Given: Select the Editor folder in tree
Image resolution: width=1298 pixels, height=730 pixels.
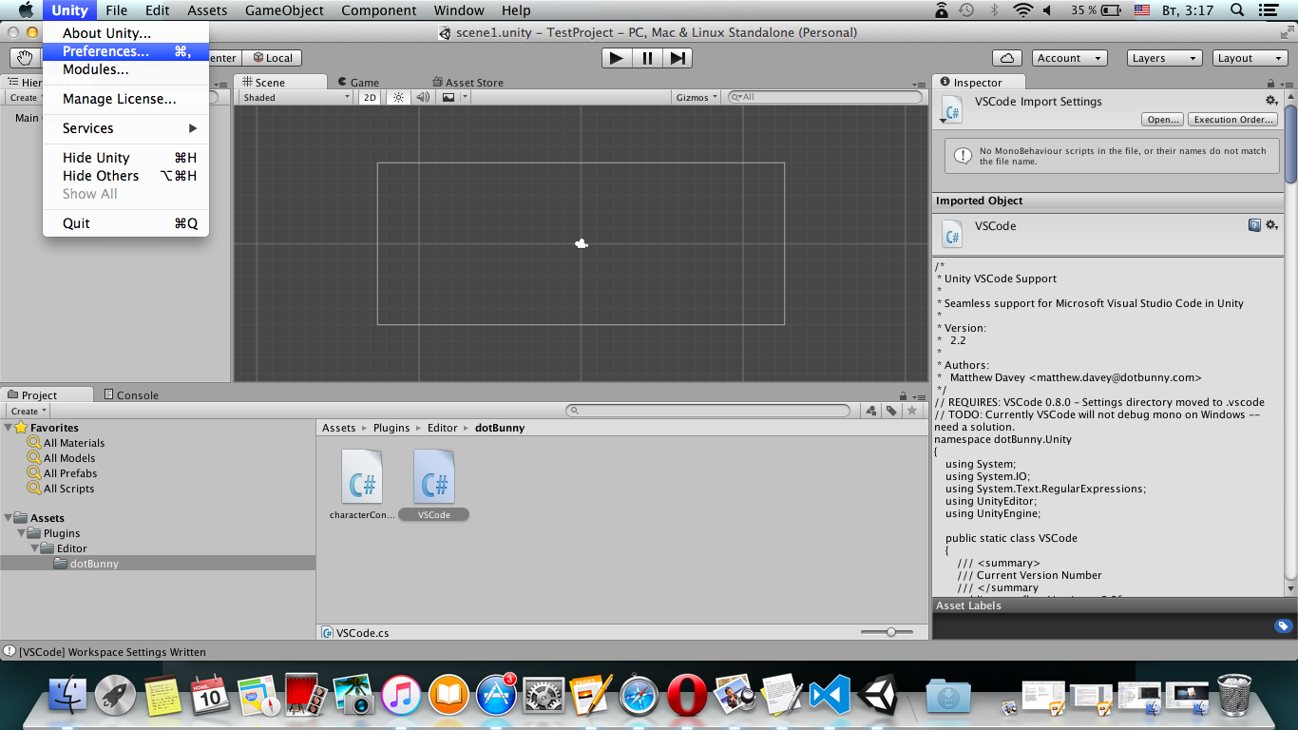Looking at the screenshot, I should [x=71, y=548].
